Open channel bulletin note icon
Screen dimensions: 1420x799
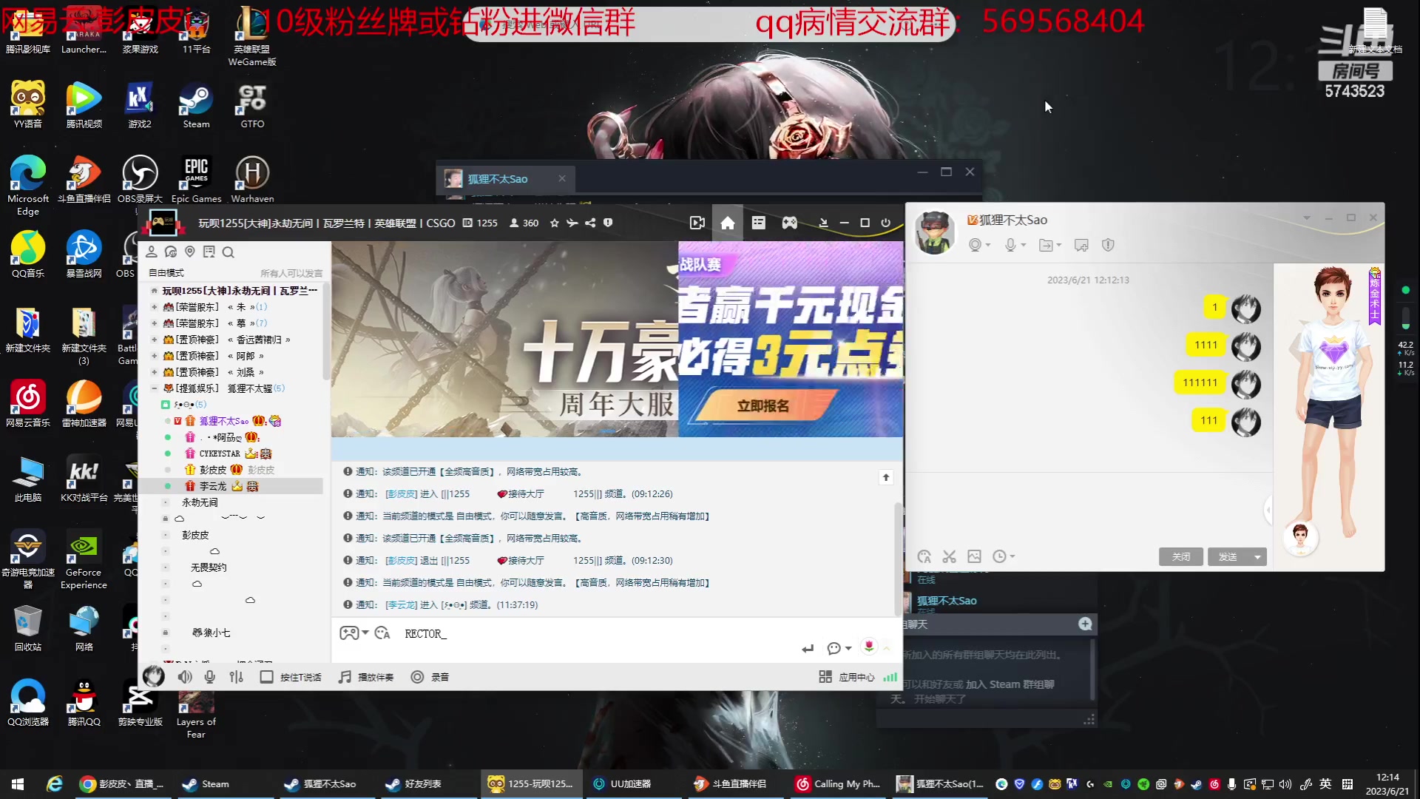pos(209,252)
